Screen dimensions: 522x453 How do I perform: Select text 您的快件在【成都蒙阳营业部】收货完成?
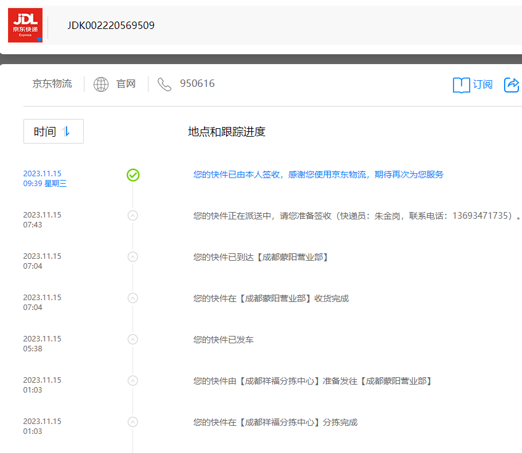pyautogui.click(x=271, y=298)
